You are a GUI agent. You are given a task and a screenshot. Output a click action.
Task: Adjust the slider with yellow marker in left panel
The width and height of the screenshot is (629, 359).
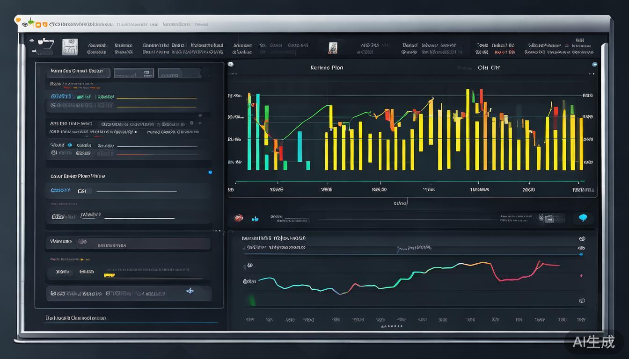point(109,275)
